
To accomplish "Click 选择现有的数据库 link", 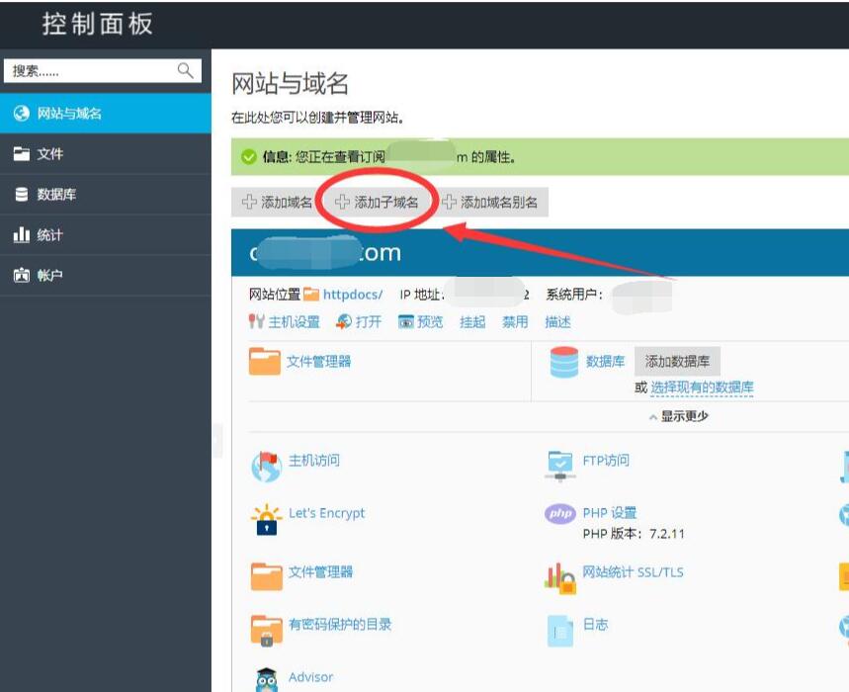I will 703,388.
